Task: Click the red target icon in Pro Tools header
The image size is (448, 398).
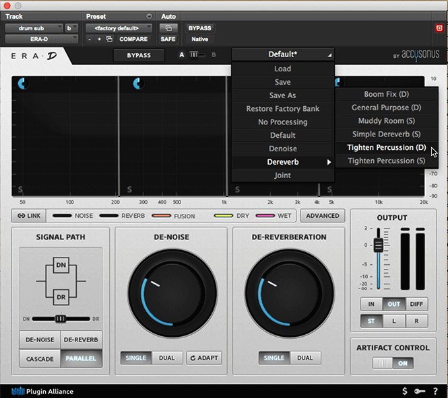Action: point(439,28)
